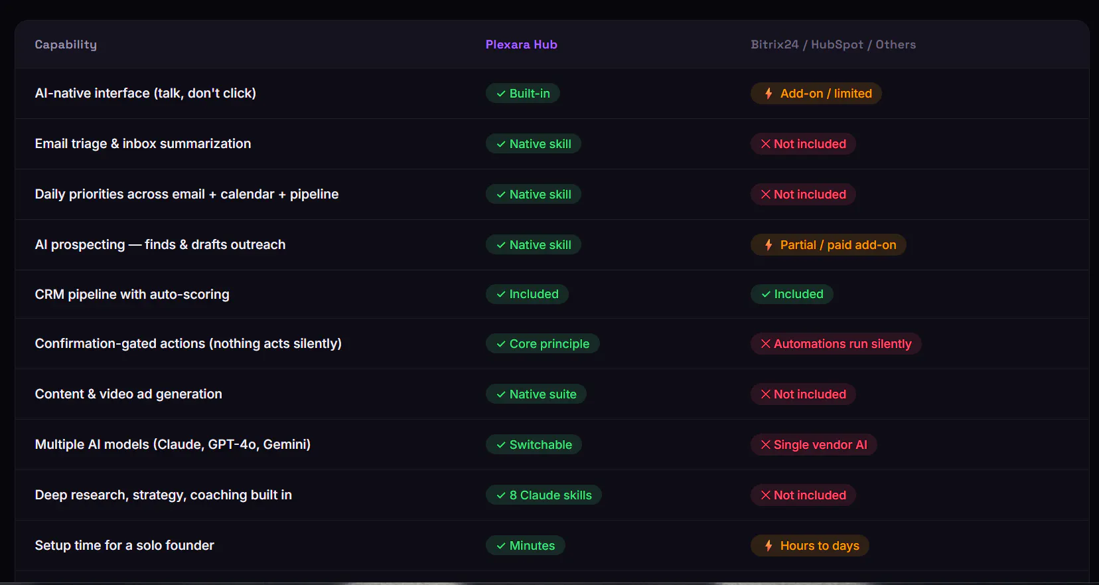
Task: Click the X icon in Automations run silently badge
Action: point(766,344)
